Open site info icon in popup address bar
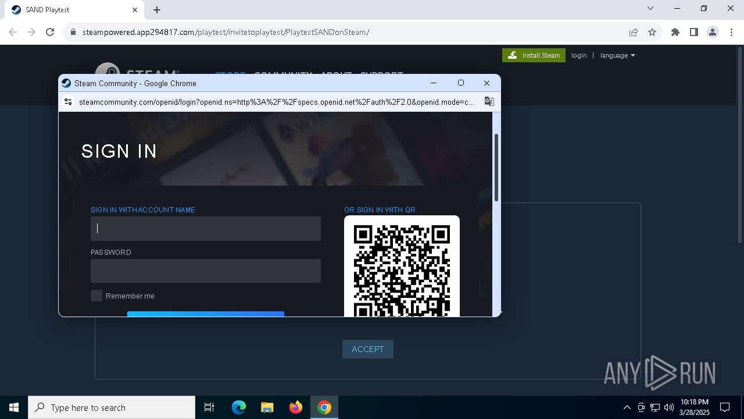 click(68, 102)
